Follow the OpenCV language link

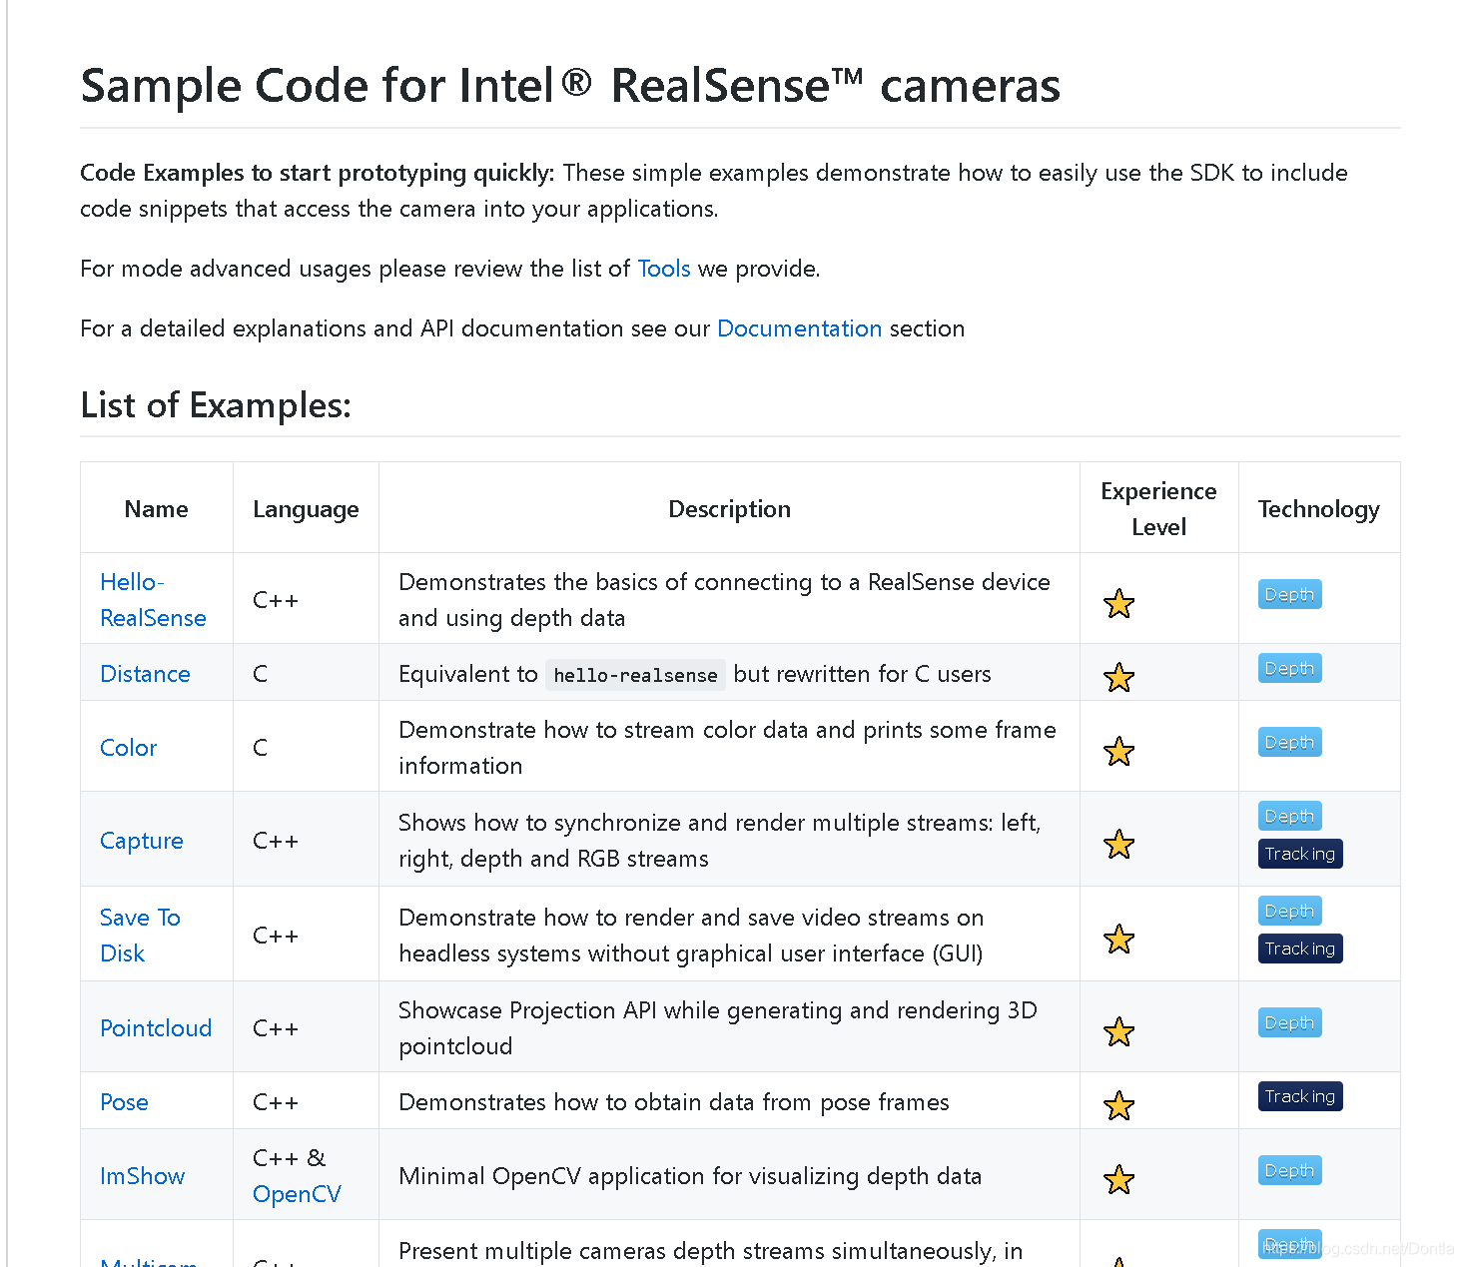297,1194
